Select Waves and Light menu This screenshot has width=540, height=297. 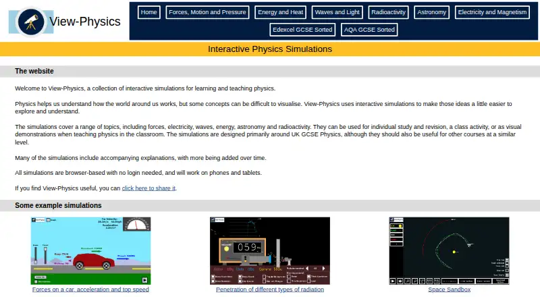coord(337,12)
